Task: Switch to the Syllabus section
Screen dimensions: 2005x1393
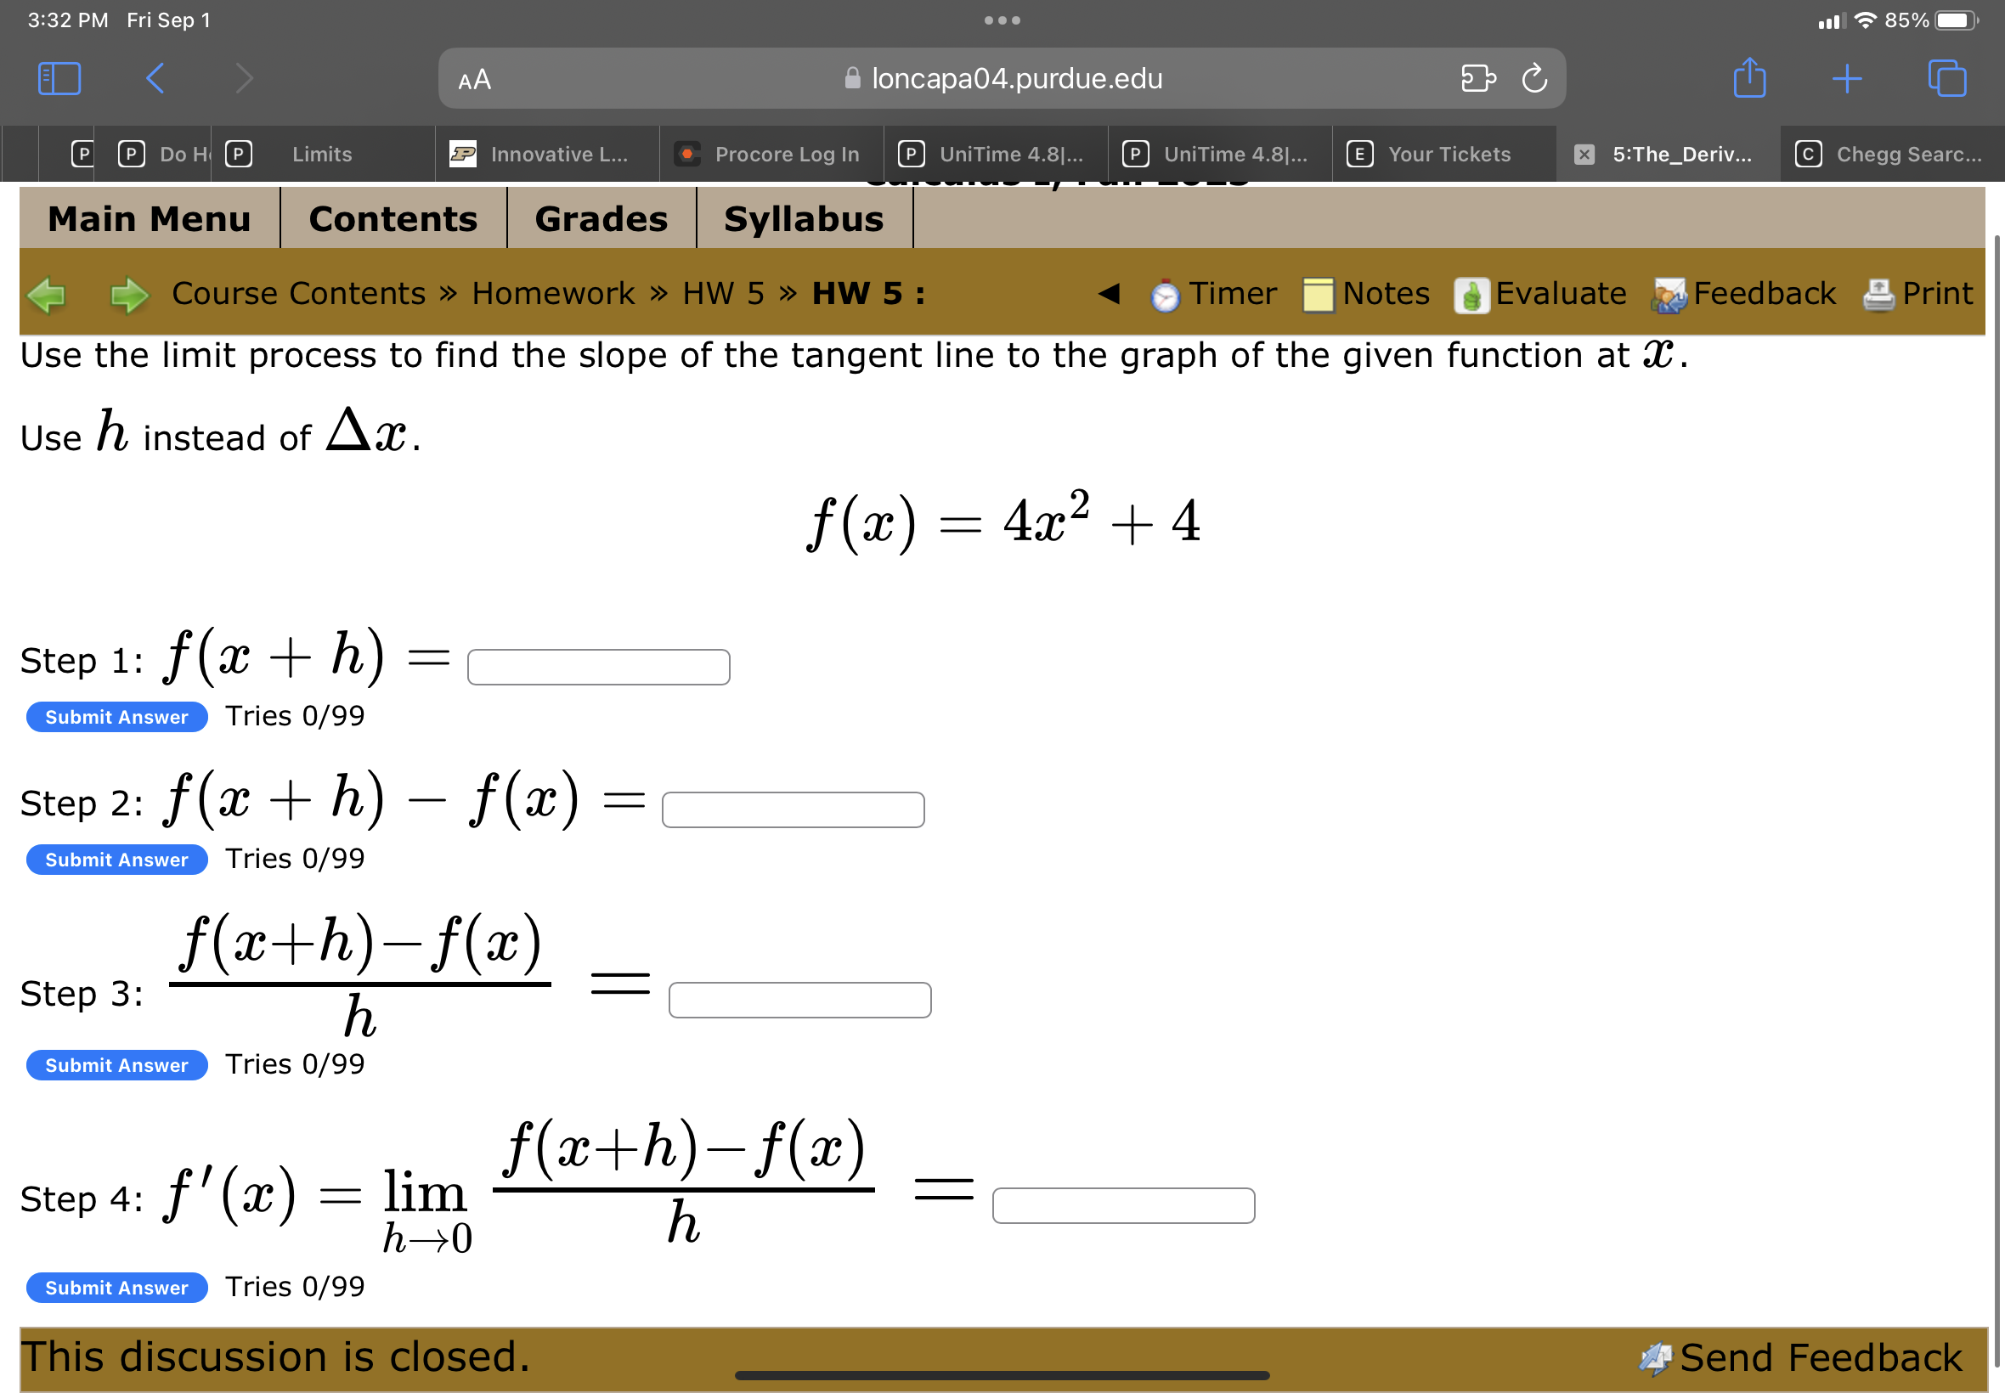Action: click(x=802, y=219)
